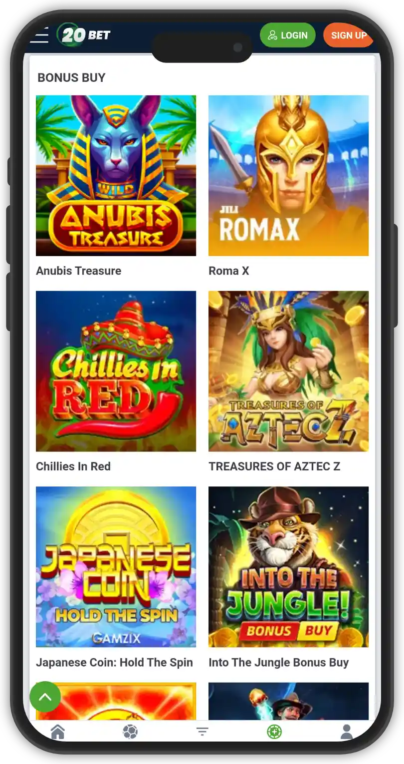Click the Anubis Treasure title link

pyautogui.click(x=79, y=271)
